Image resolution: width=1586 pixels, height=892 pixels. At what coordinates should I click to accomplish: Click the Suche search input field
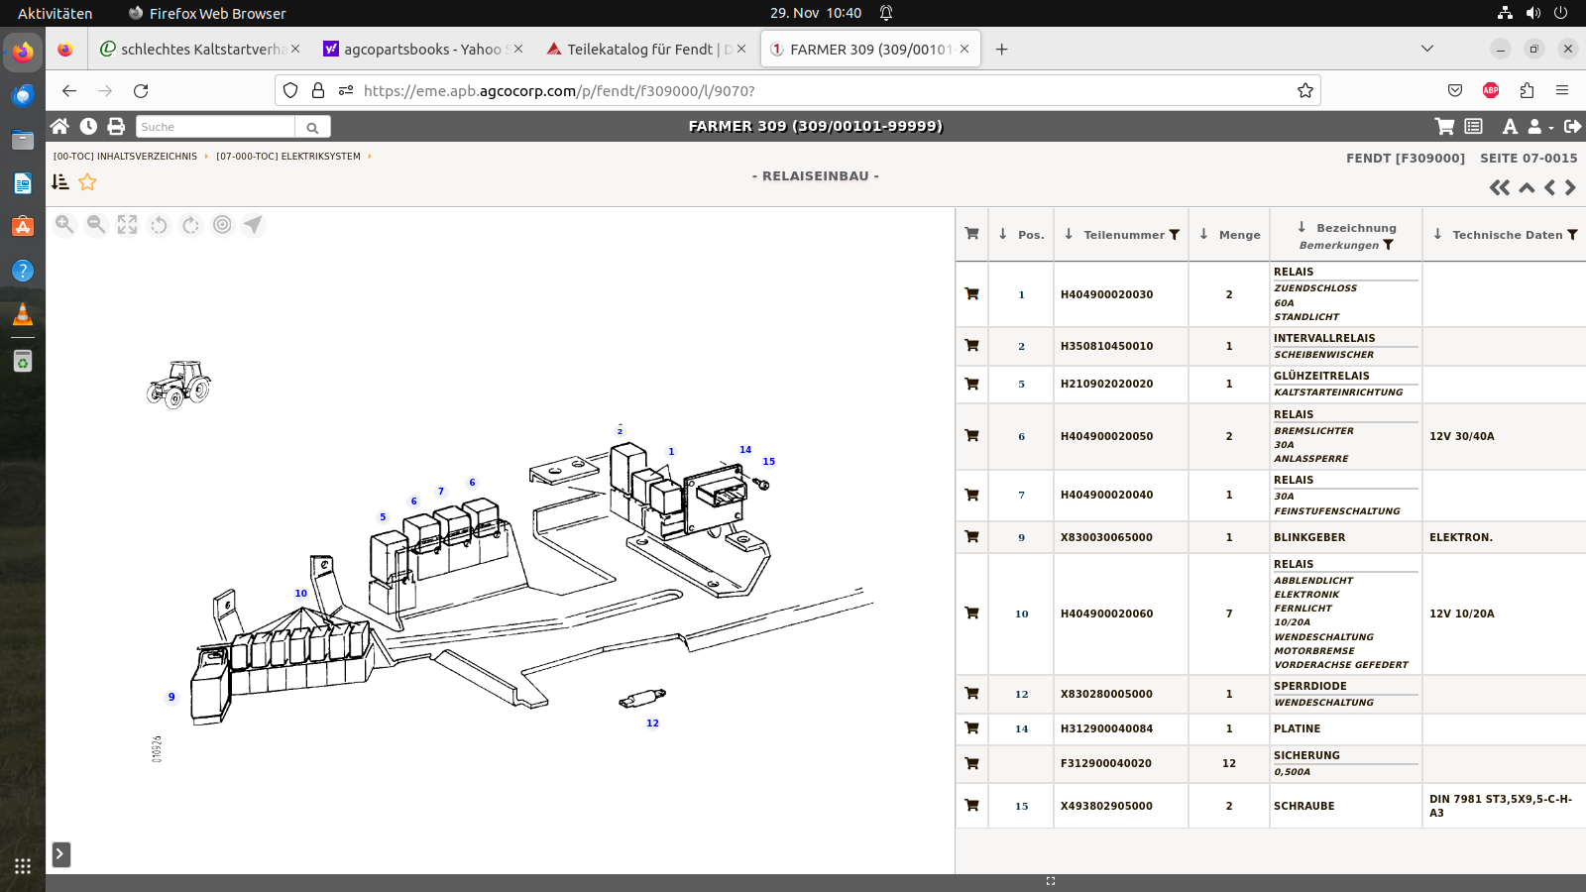[215, 127]
